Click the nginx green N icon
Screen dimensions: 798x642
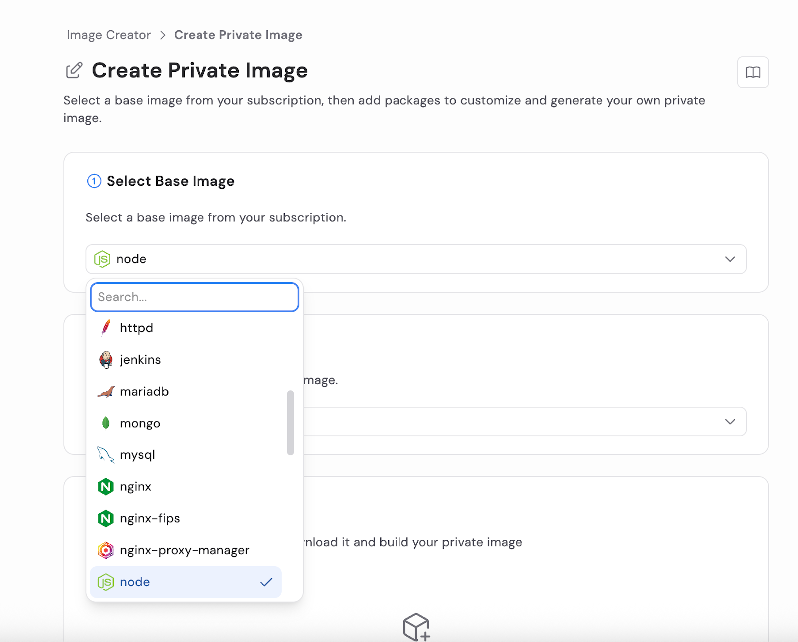[105, 487]
